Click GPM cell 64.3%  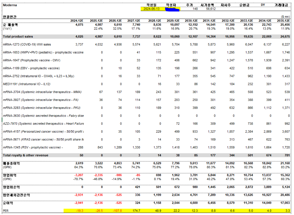click(79, 167)
